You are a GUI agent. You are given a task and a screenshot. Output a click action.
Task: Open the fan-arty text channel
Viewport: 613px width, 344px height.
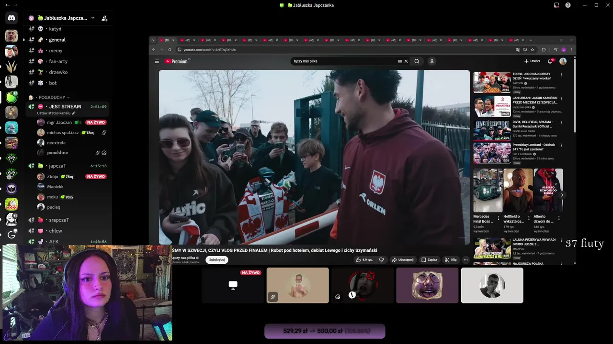[68, 61]
